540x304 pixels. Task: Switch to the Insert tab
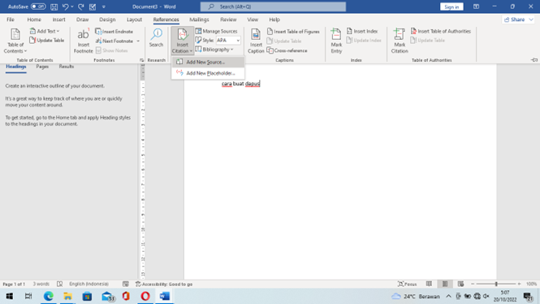click(x=59, y=20)
